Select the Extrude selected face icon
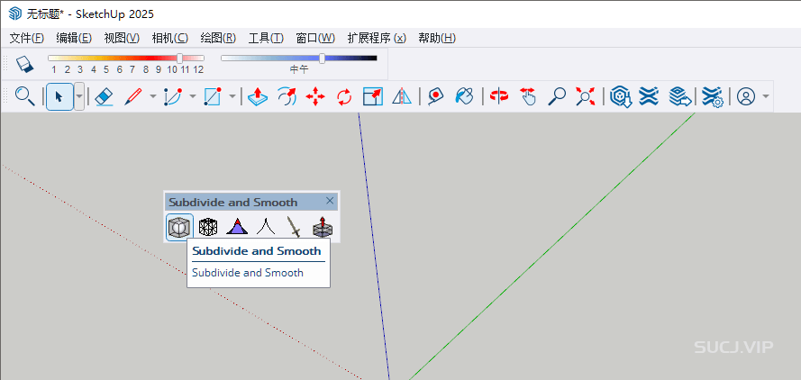The height and width of the screenshot is (380, 801). [323, 227]
